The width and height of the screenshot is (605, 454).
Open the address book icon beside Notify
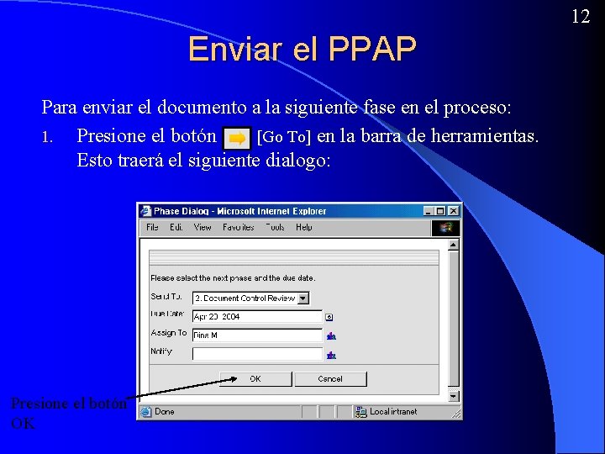click(x=331, y=355)
